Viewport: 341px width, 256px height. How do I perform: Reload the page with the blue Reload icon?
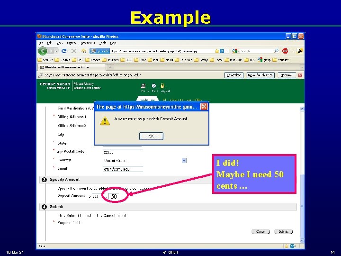coord(64,51)
